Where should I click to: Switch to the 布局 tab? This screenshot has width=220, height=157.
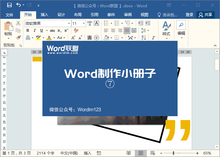pyautogui.click(x=78, y=15)
